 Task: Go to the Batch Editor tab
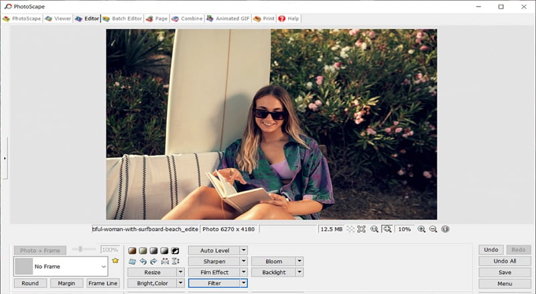123,19
